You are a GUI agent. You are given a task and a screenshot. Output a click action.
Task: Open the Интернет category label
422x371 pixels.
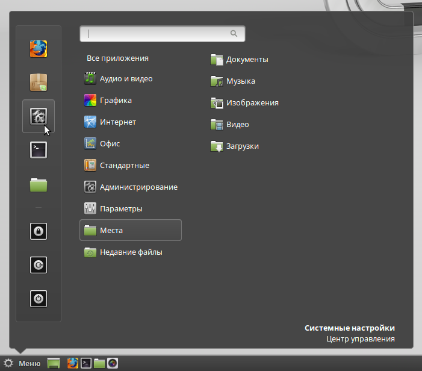118,122
